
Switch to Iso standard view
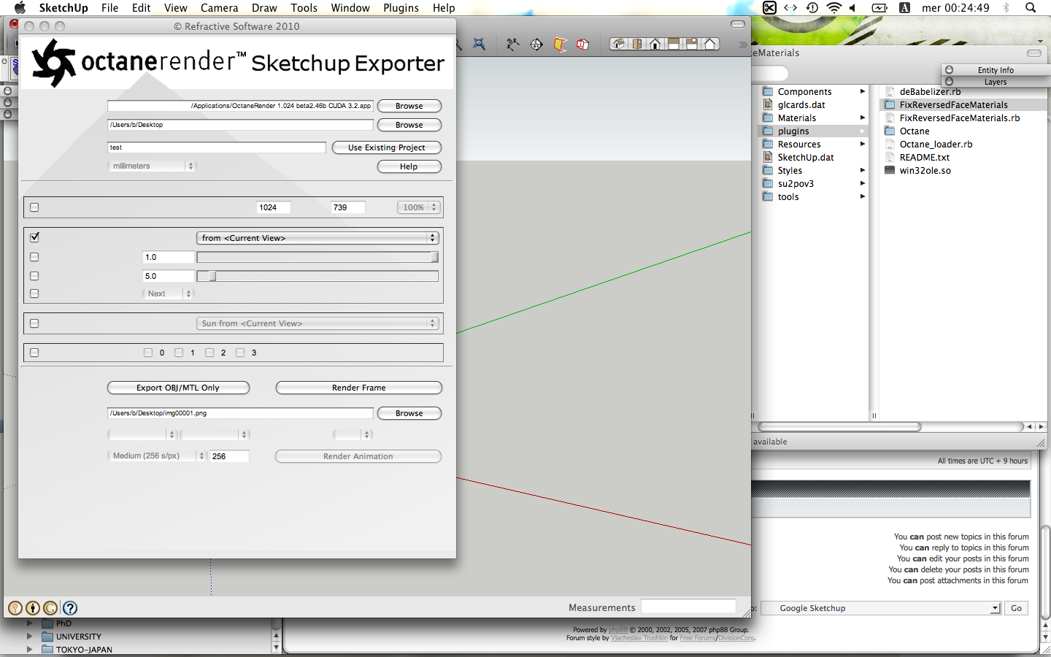(619, 44)
